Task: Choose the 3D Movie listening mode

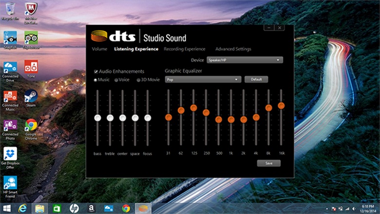Action: (138, 79)
